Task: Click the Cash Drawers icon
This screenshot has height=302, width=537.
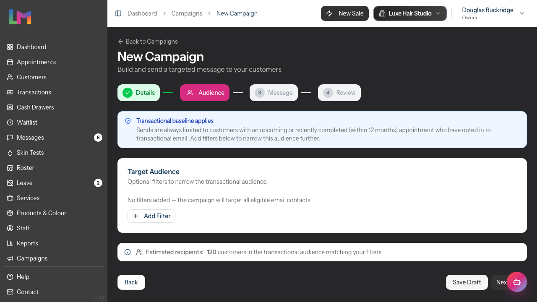Action: click(x=10, y=107)
